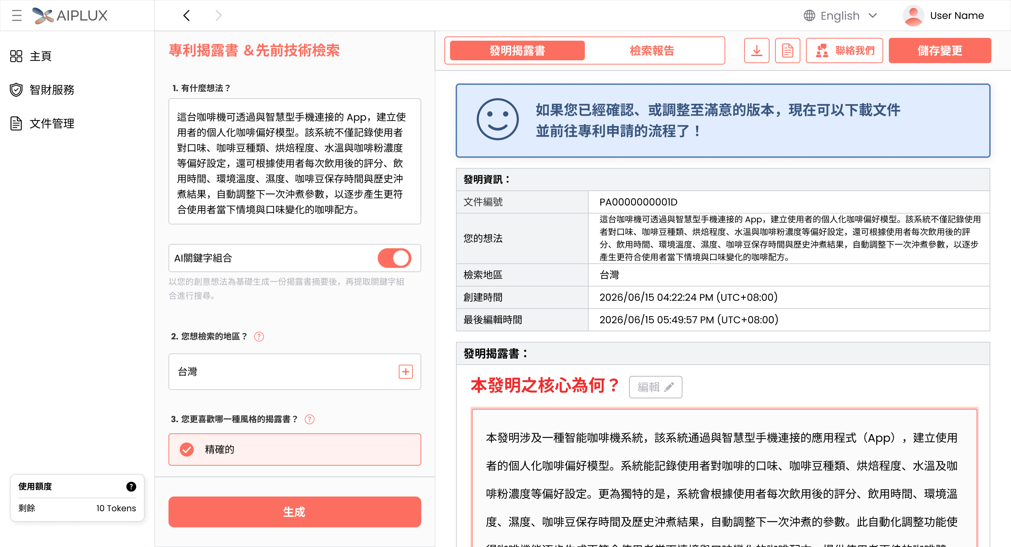This screenshot has height=547, width=1011.
Task: Switch to the 發明揭露書 tab
Action: 517,50
